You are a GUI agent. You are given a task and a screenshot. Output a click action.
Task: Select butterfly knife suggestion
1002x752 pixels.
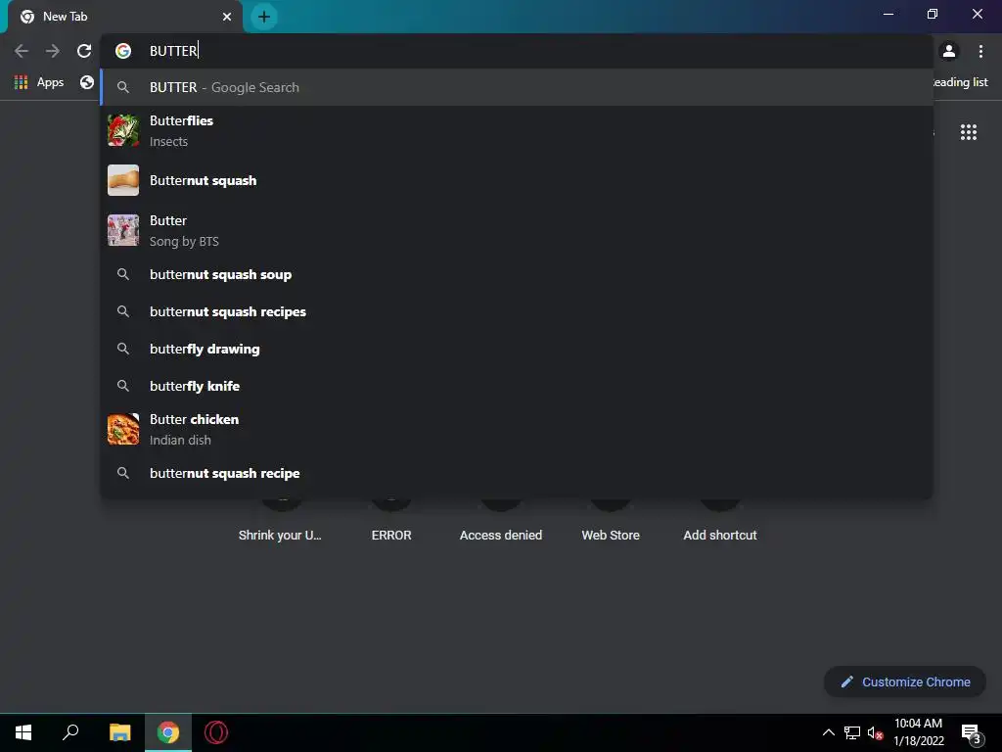(517, 386)
